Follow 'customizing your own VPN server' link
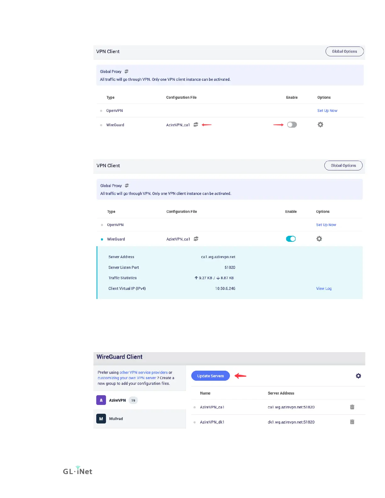The width and height of the screenshot is (385, 498). tap(127, 378)
